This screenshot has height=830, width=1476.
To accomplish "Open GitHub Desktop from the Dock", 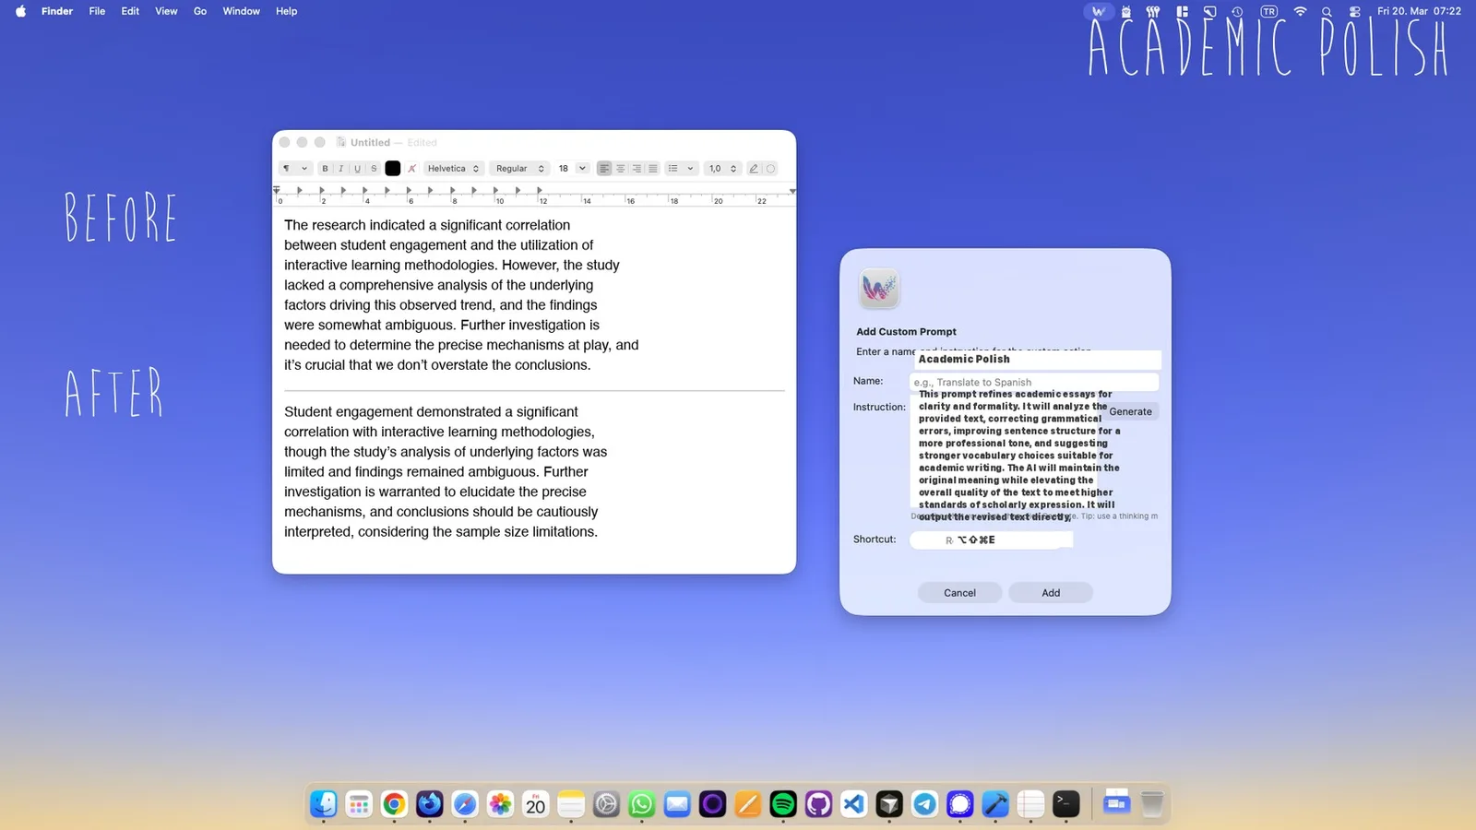I will click(x=818, y=804).
